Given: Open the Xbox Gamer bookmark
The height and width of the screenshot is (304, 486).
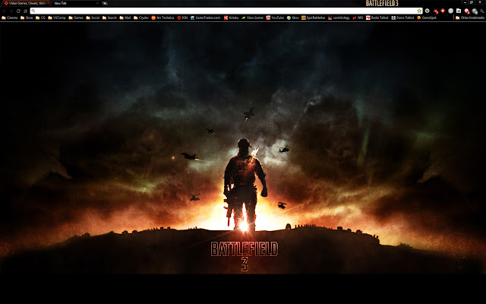Looking at the screenshot, I should [253, 17].
